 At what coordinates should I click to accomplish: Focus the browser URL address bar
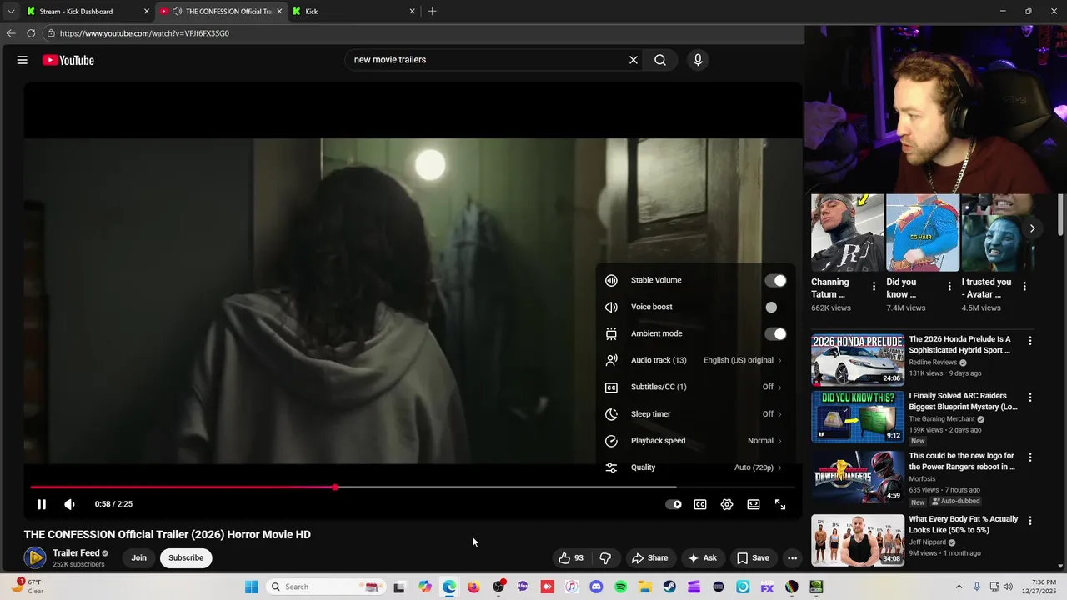421,33
